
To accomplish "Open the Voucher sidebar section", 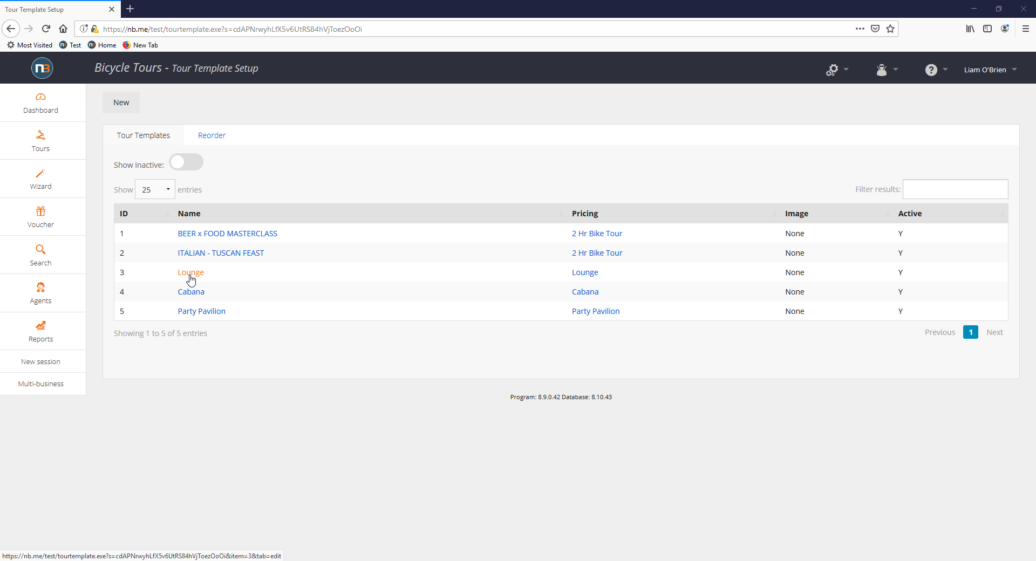I will coord(40,217).
